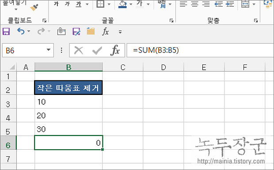Apply italic with the slanted 가 button
274x170 pixels.
click(67, 4)
